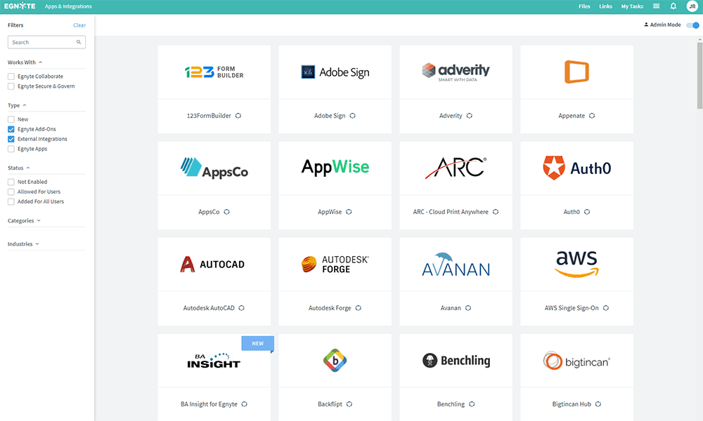Click the status icon next to AWS Single Sign-On
This screenshot has width=703, height=421.
(x=606, y=308)
